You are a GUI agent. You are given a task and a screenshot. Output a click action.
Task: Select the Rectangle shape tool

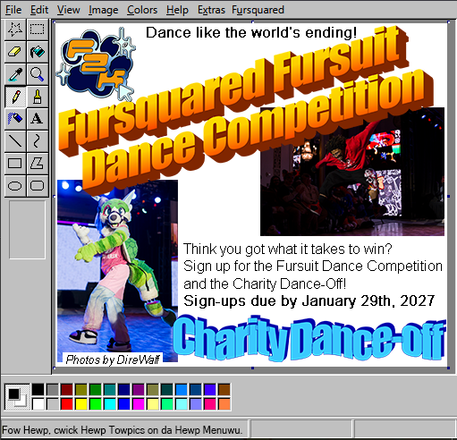coord(15,164)
